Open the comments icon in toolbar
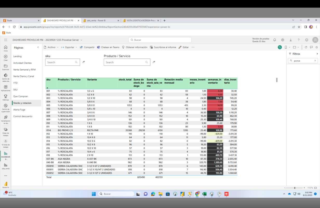The image size is (320, 208). 311,47
